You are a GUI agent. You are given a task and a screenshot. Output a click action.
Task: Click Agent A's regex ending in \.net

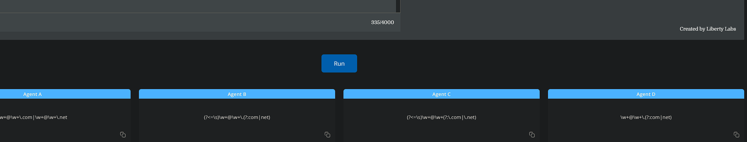(x=33, y=117)
